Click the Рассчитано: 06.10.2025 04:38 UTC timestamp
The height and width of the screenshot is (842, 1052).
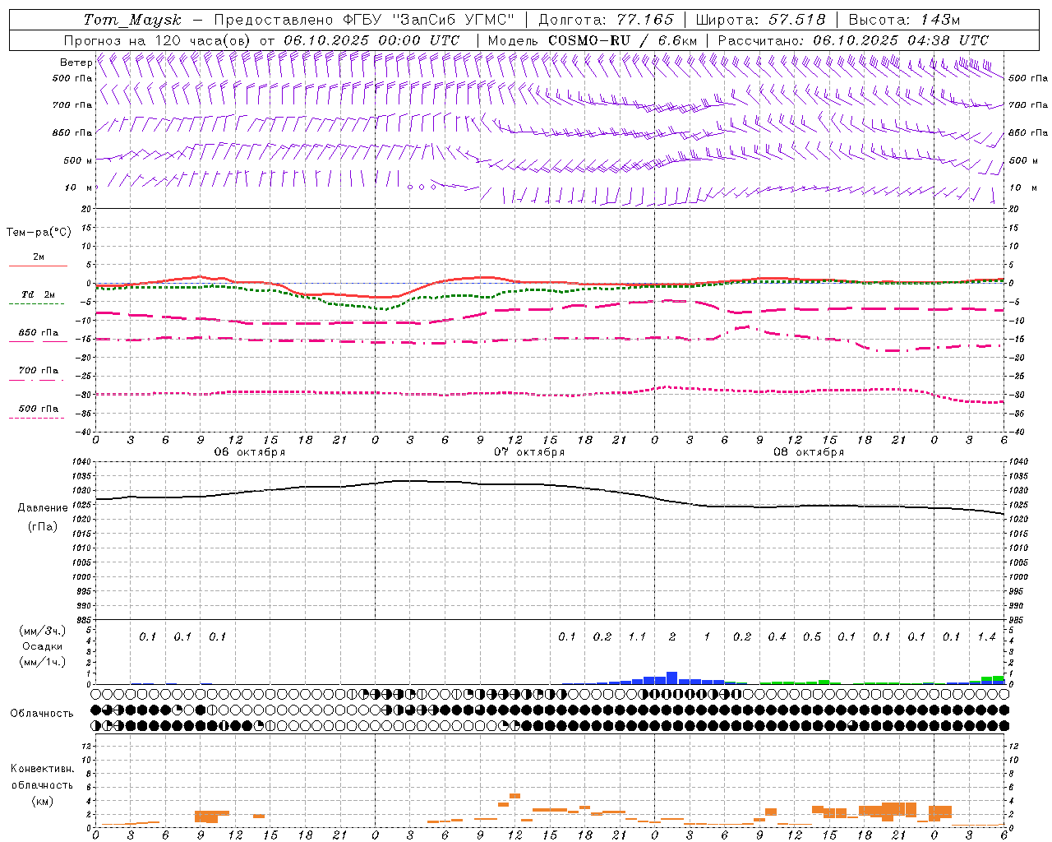coord(853,40)
